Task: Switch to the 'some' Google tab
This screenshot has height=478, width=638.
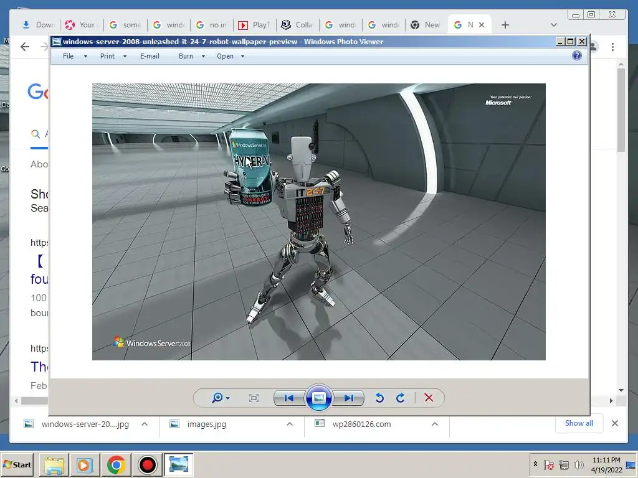Action: coord(125,25)
